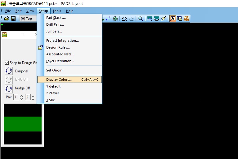
Task: Open the (H) Top layer dropdown
Action: [x=28, y=19]
